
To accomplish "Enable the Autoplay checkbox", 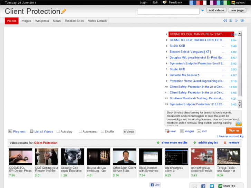I will point(58,131).
